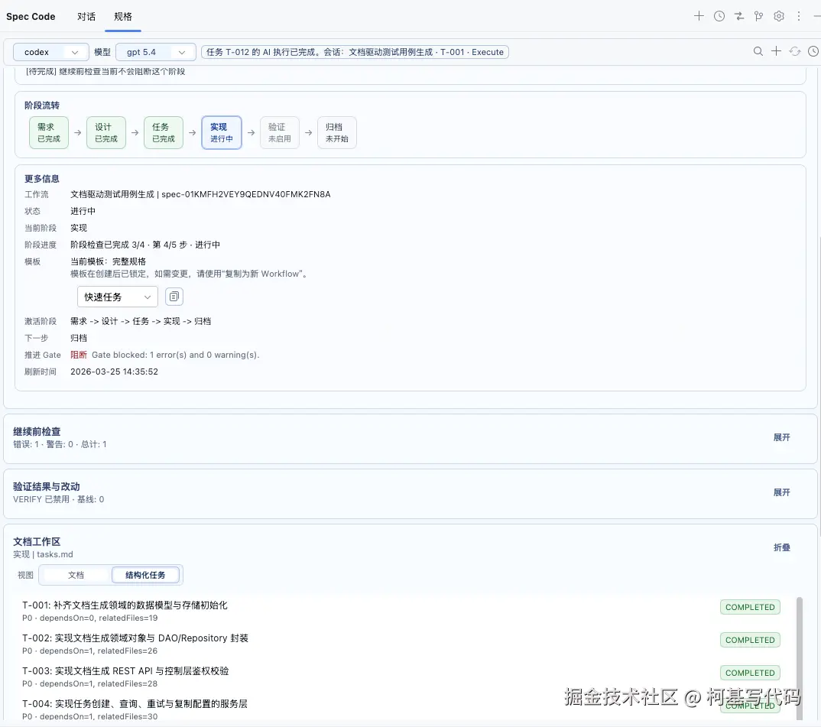
Task: Switch to the 对话 tab
Action: coord(86,16)
